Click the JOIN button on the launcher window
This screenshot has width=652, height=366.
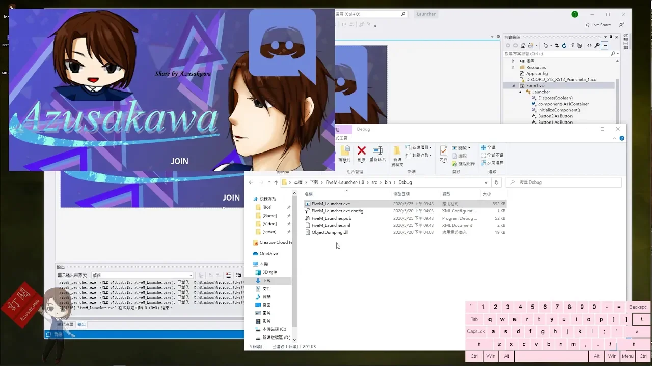[x=179, y=161]
